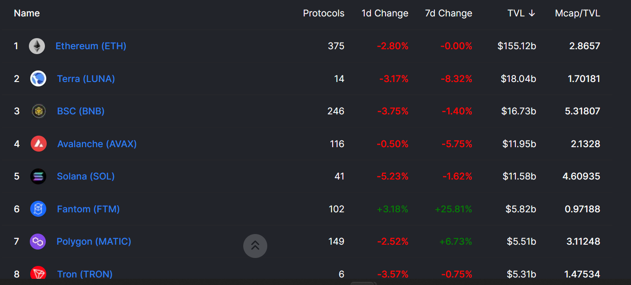Click the Avalanche logo icon
The height and width of the screenshot is (285, 631).
[x=39, y=144]
